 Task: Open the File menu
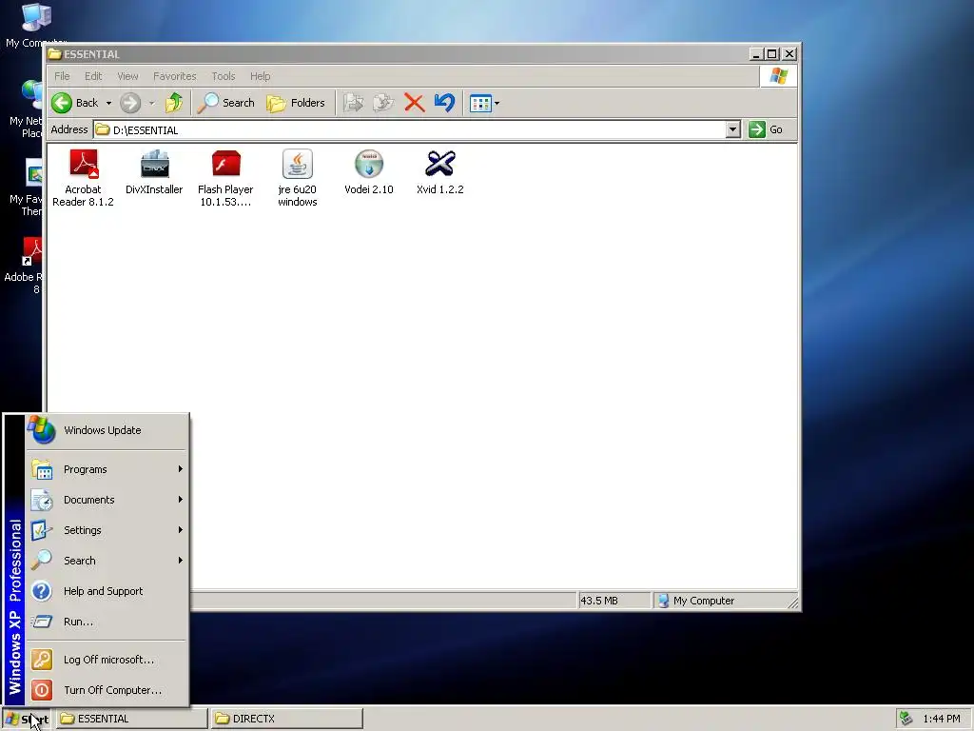pos(62,76)
